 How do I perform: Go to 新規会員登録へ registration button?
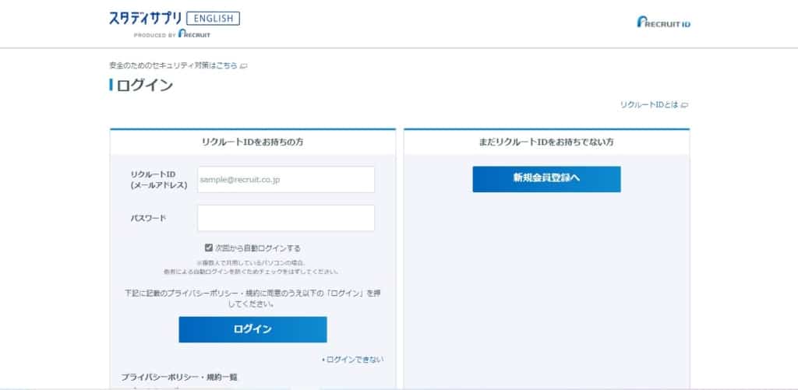(546, 178)
